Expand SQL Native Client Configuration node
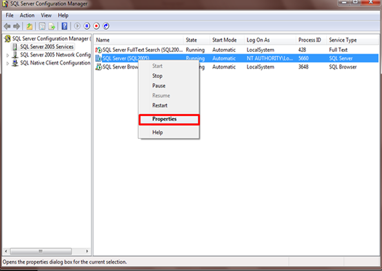Viewport: 382px width, 271px height. (8, 63)
